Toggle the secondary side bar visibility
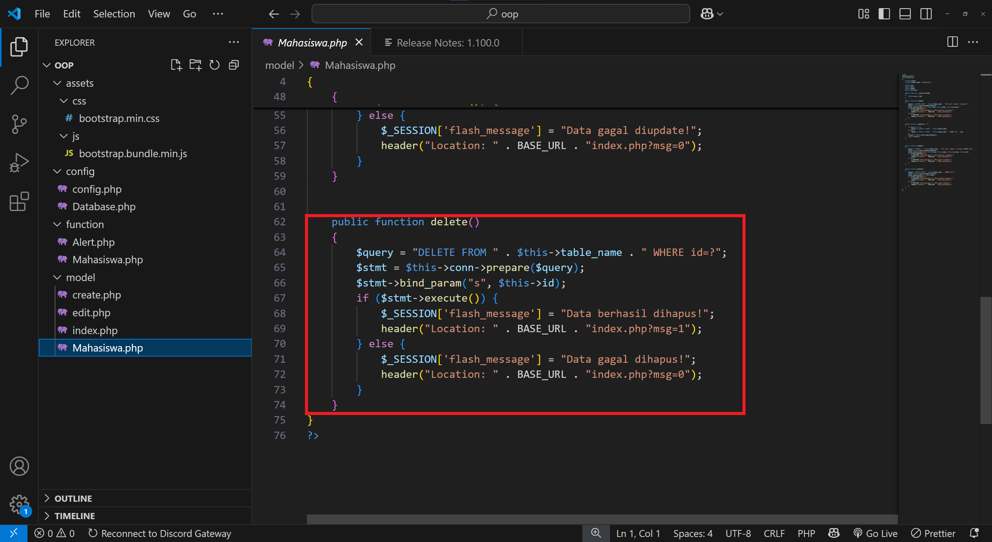The width and height of the screenshot is (992, 542). point(926,14)
